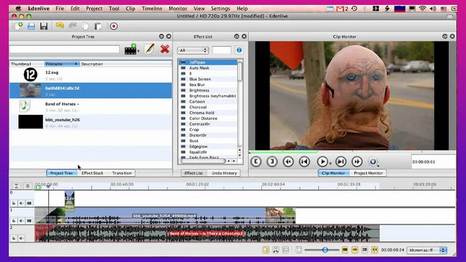Open clip properties with the pencil icon

[x=149, y=49]
